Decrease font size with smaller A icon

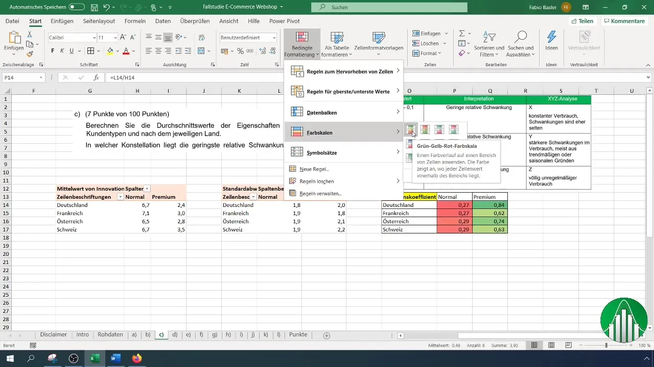(x=132, y=37)
